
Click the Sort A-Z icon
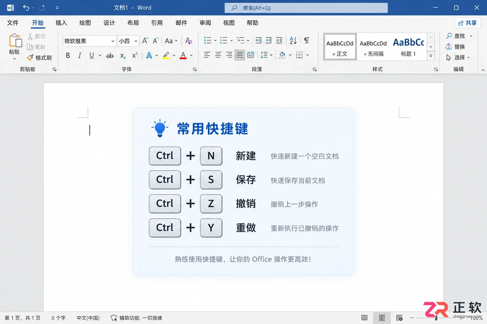pos(293,40)
